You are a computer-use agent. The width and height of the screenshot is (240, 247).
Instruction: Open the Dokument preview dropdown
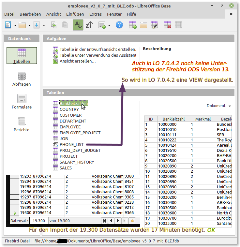(x=219, y=106)
